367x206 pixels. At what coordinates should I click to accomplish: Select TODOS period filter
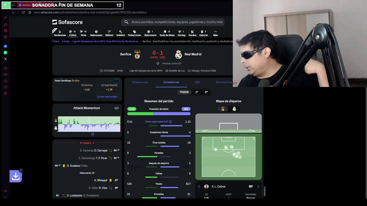184,92
